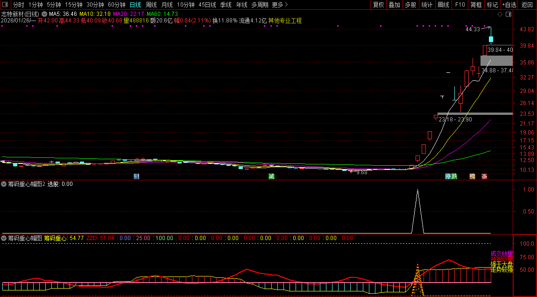
Task: Click the 其他专业工程 industry link
Action: pyautogui.click(x=285, y=21)
